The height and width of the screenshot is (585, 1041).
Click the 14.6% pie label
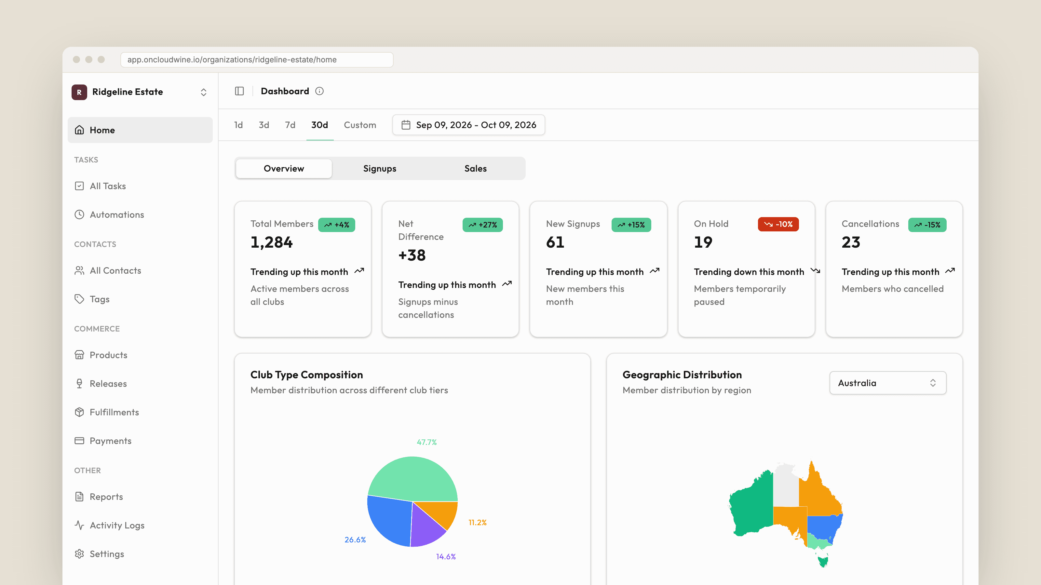tap(446, 557)
